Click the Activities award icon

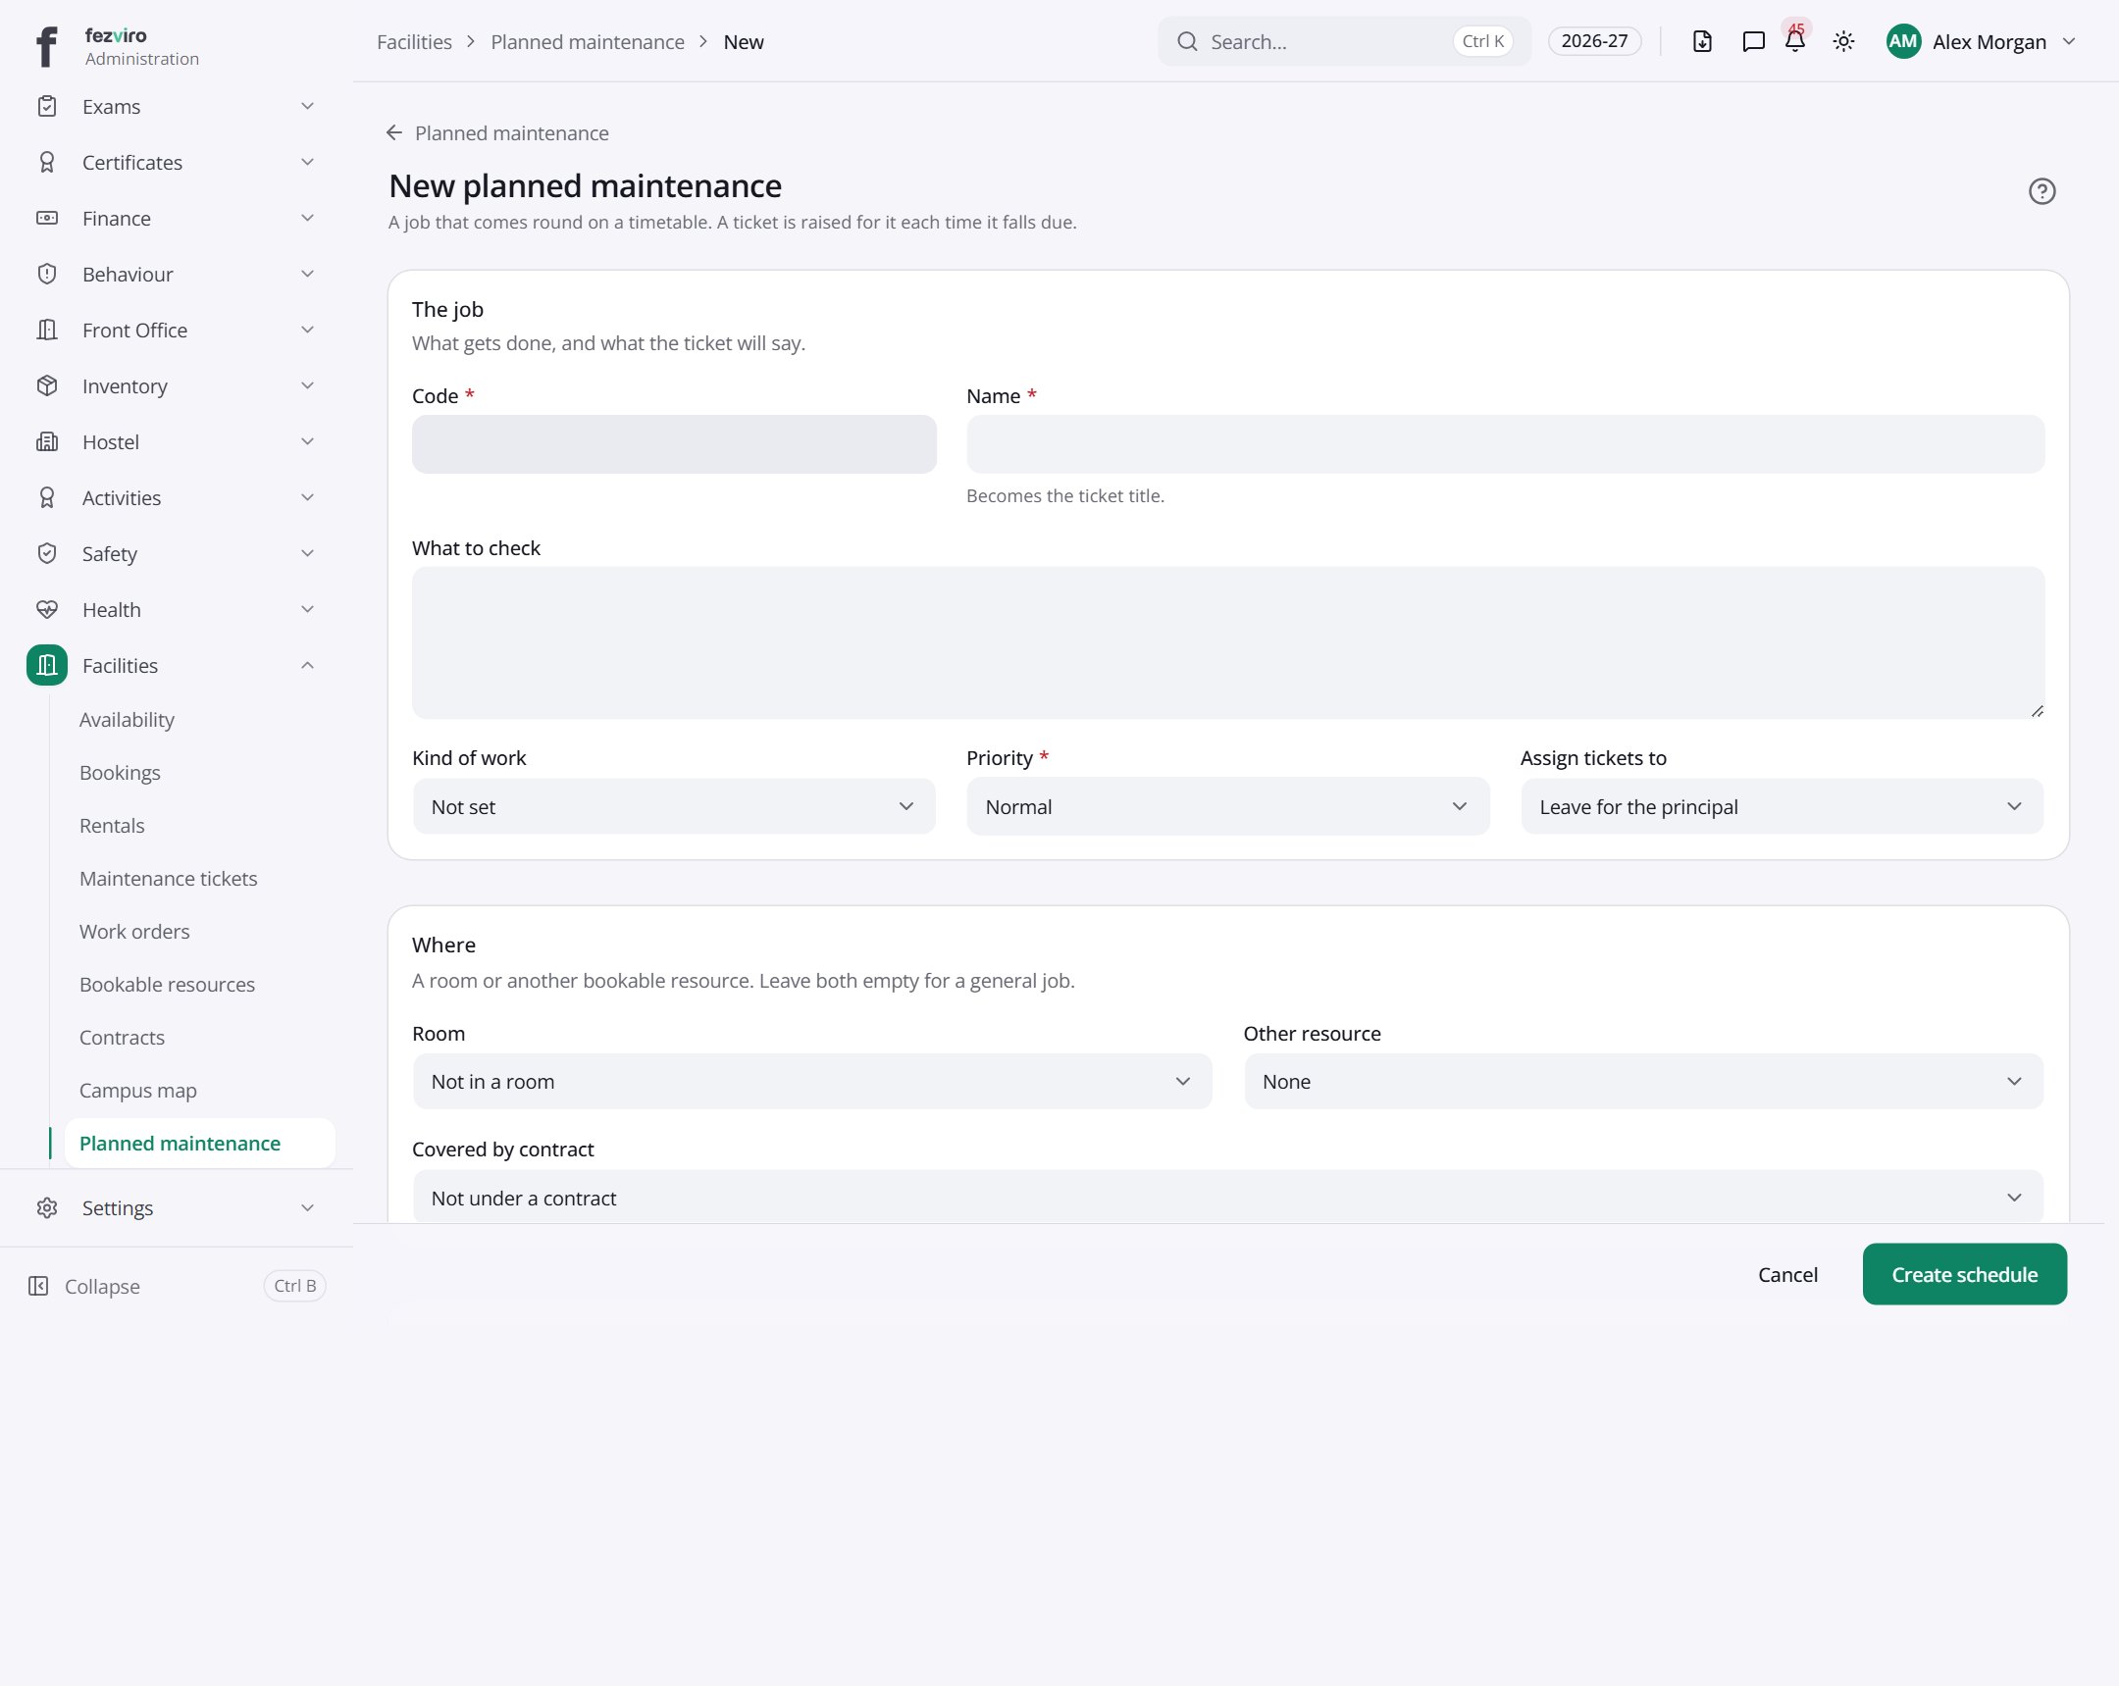[47, 498]
